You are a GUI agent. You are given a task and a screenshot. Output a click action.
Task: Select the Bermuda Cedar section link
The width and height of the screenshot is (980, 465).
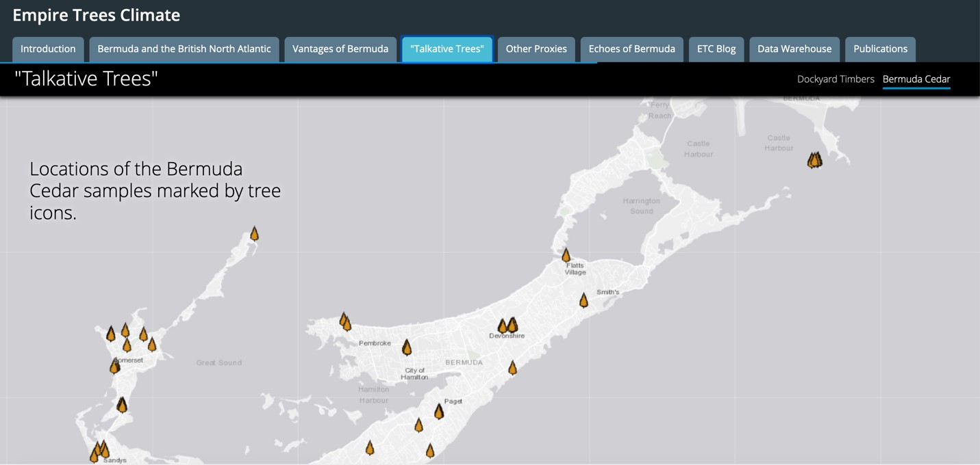(x=916, y=79)
